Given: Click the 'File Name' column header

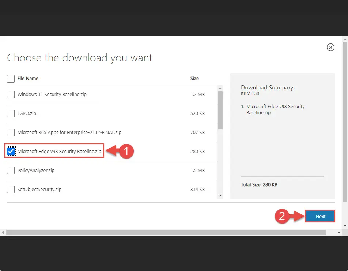Looking at the screenshot, I should point(28,79).
